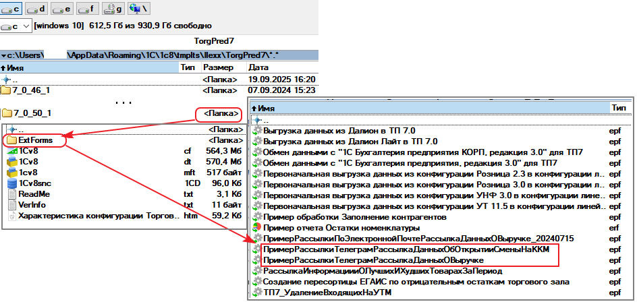Select the drive g icon

click(x=111, y=9)
